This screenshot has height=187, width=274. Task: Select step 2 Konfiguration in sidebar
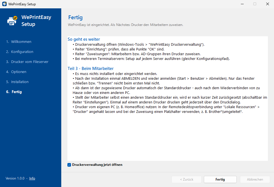coord(19,52)
